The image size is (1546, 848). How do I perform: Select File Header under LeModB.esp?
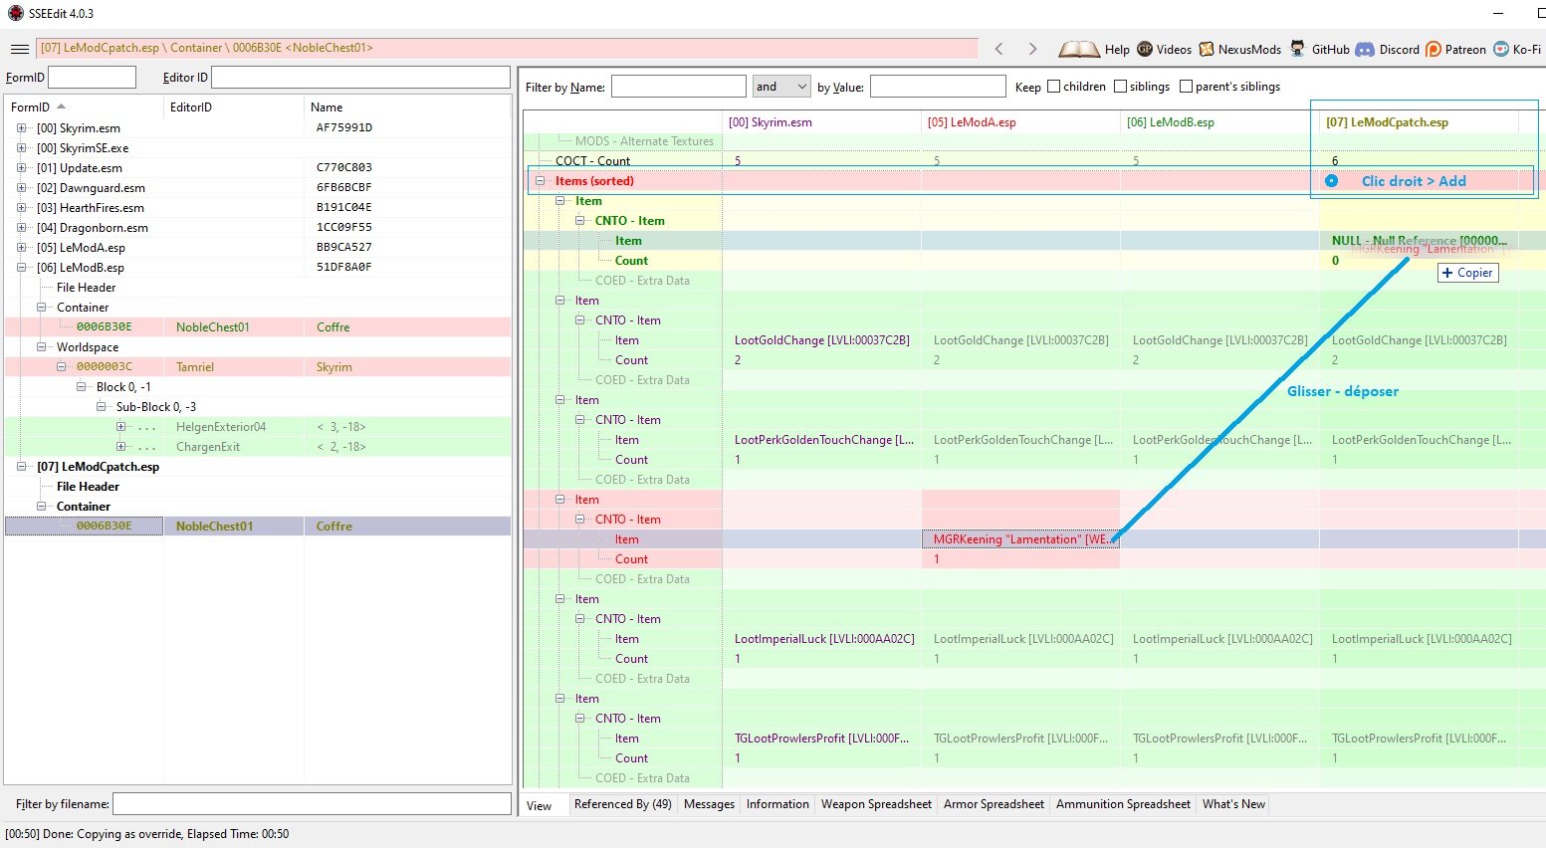pos(87,288)
